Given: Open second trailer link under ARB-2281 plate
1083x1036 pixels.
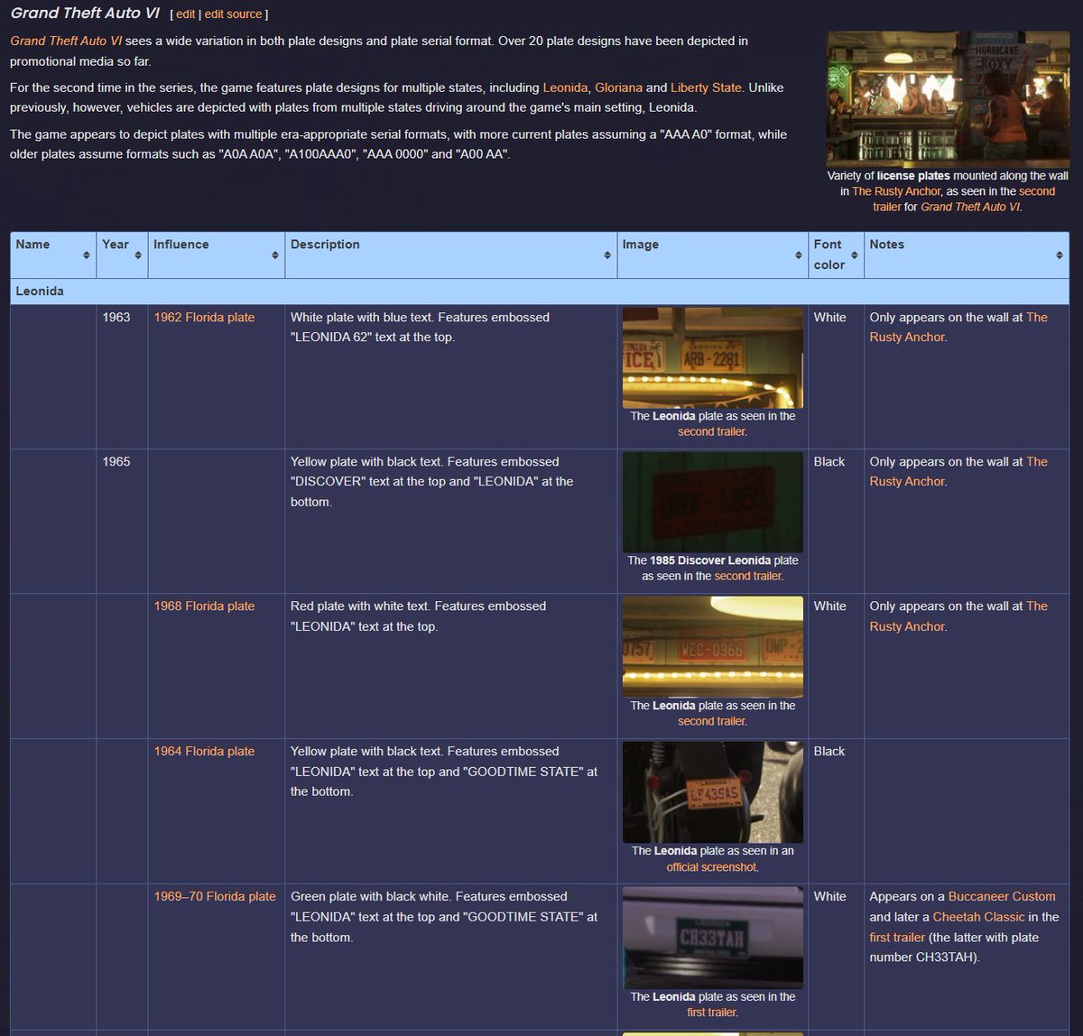Looking at the screenshot, I should tap(711, 431).
